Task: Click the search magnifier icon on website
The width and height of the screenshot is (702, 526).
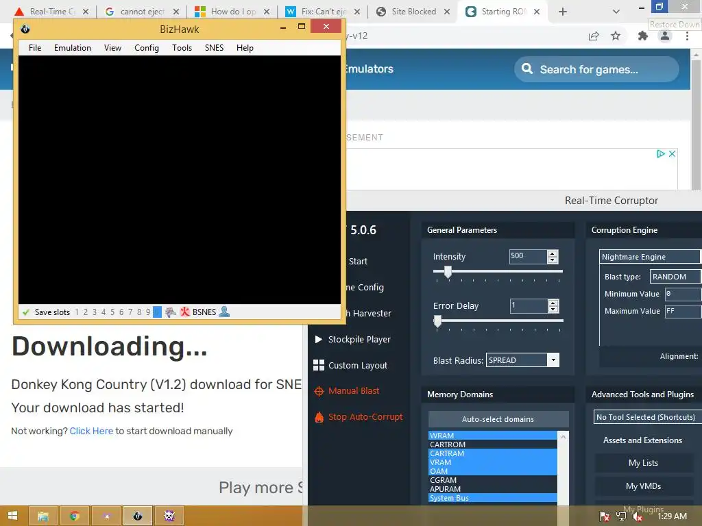Action: pos(527,69)
